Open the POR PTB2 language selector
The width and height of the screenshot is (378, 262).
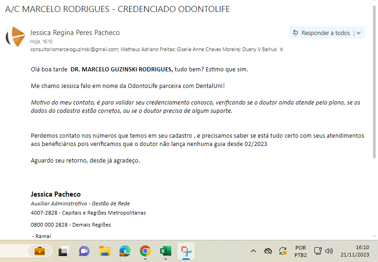tap(300, 251)
